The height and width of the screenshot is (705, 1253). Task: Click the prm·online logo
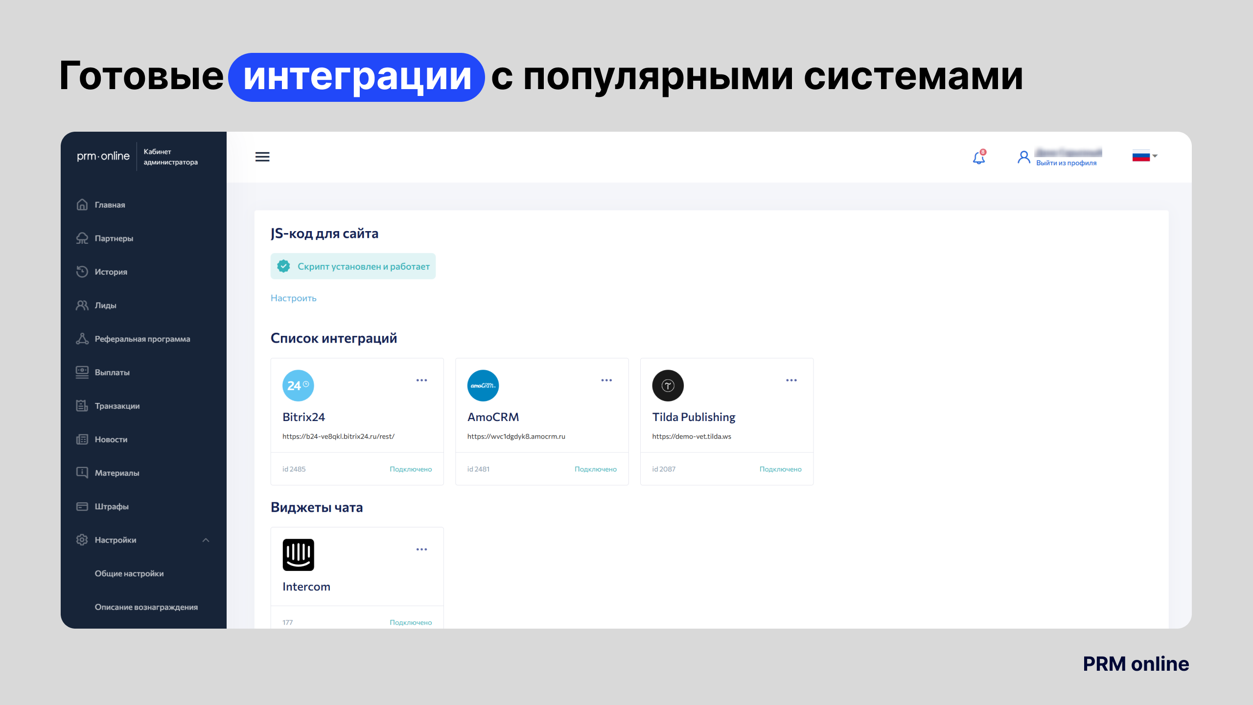pyautogui.click(x=103, y=156)
